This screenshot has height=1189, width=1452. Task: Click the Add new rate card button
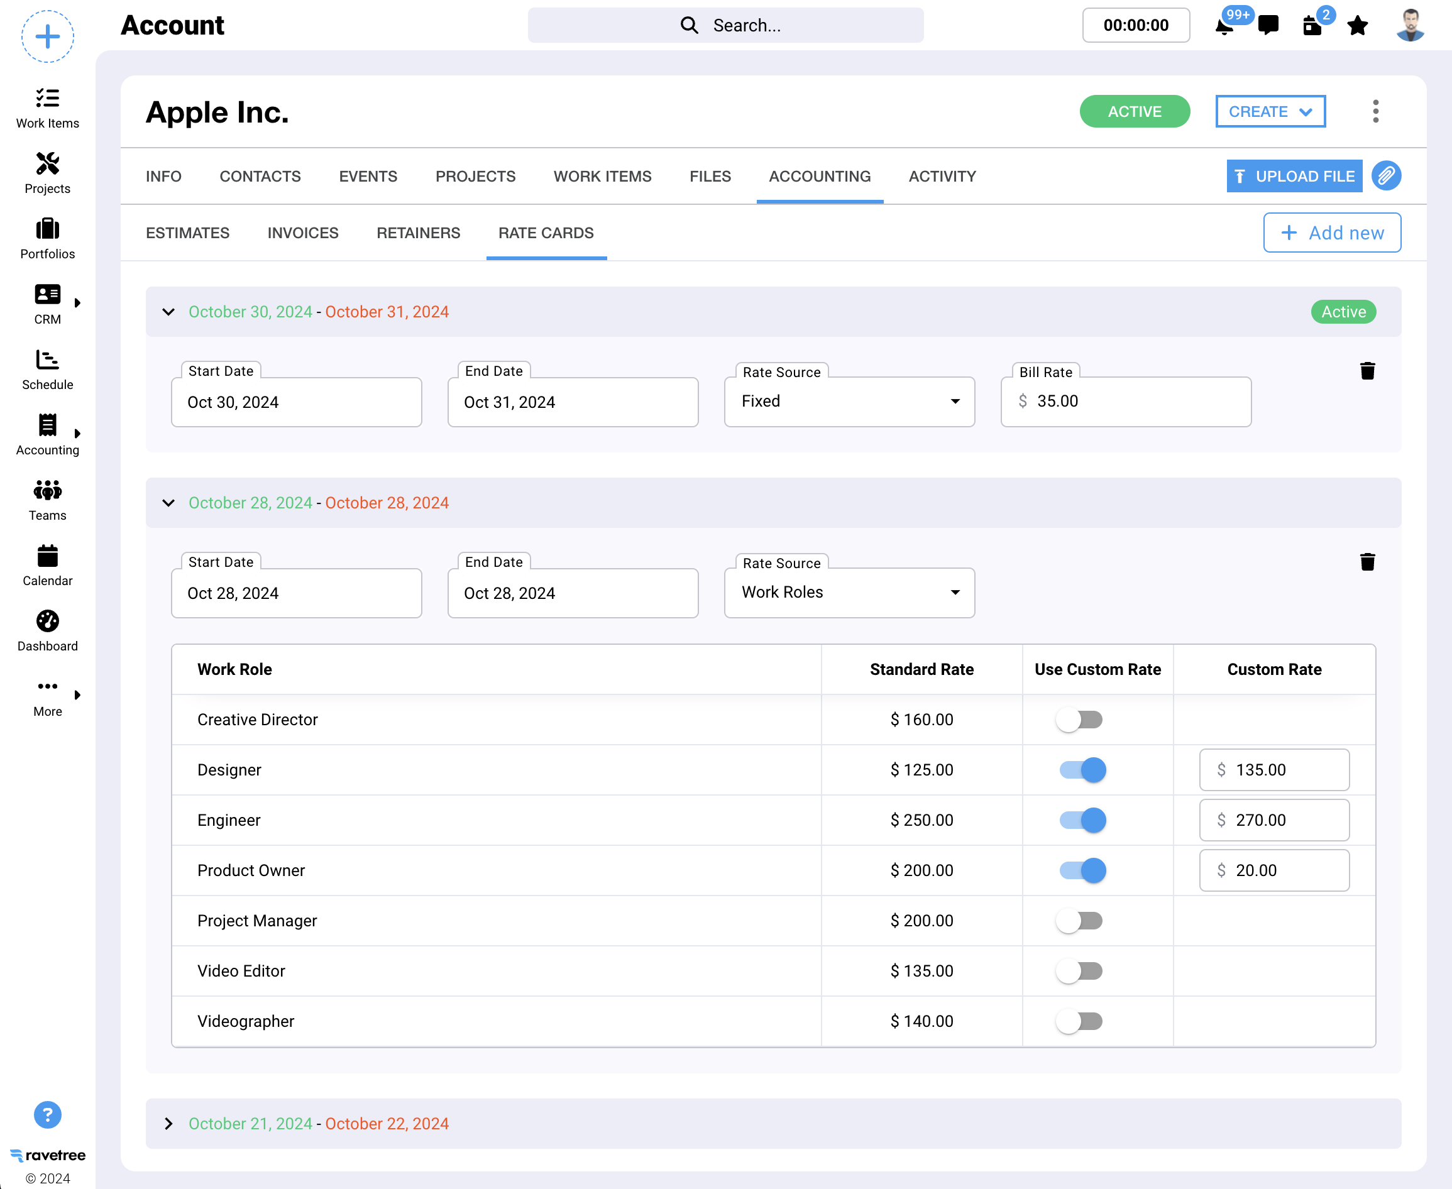coord(1332,233)
